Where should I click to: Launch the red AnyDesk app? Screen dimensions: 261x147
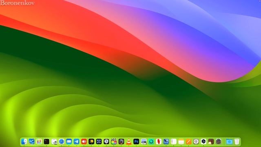(x=84, y=142)
